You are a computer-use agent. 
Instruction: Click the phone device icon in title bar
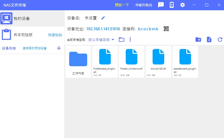(172, 5)
